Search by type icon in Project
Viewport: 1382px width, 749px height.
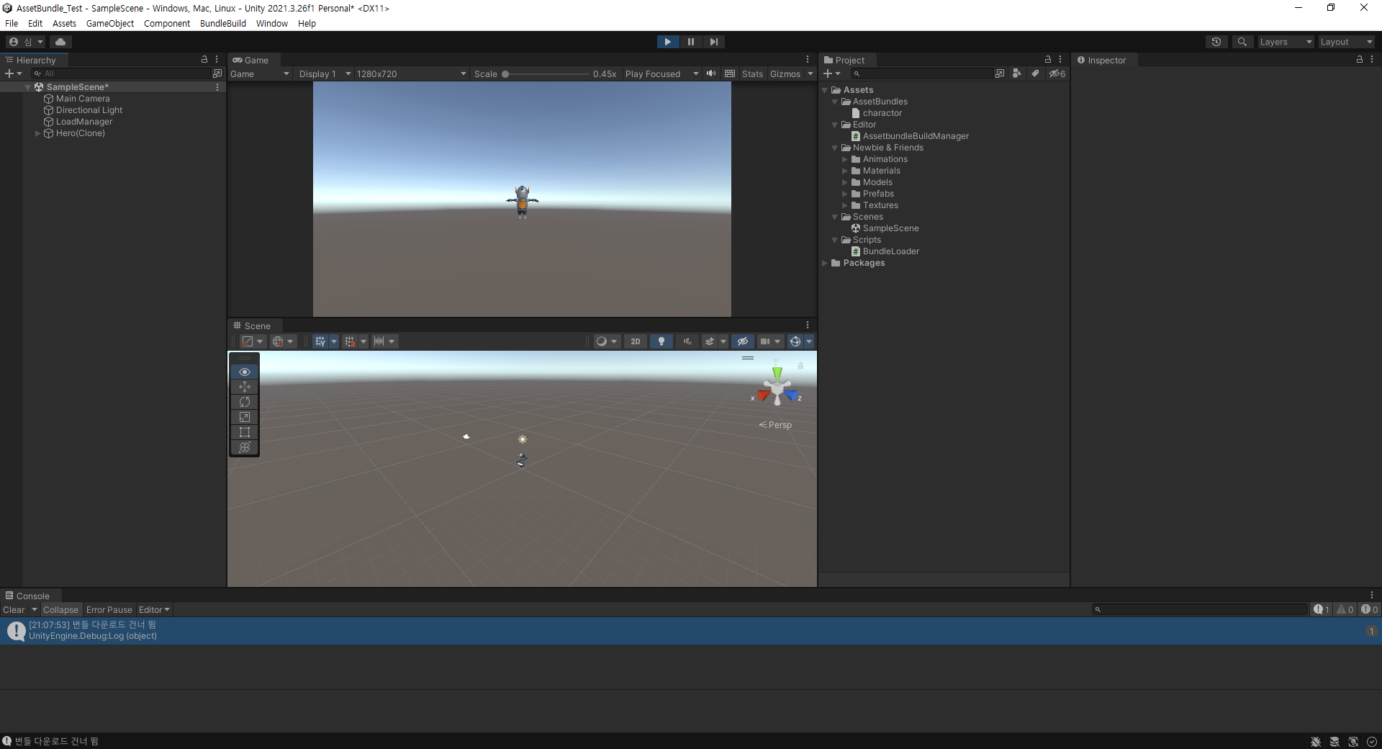[1016, 73]
